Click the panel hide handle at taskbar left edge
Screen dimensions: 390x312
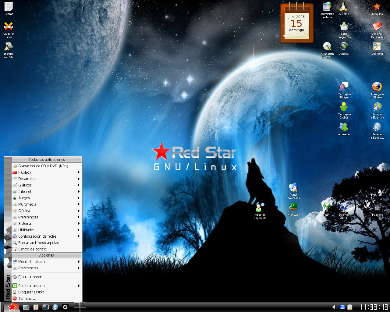click(2, 307)
